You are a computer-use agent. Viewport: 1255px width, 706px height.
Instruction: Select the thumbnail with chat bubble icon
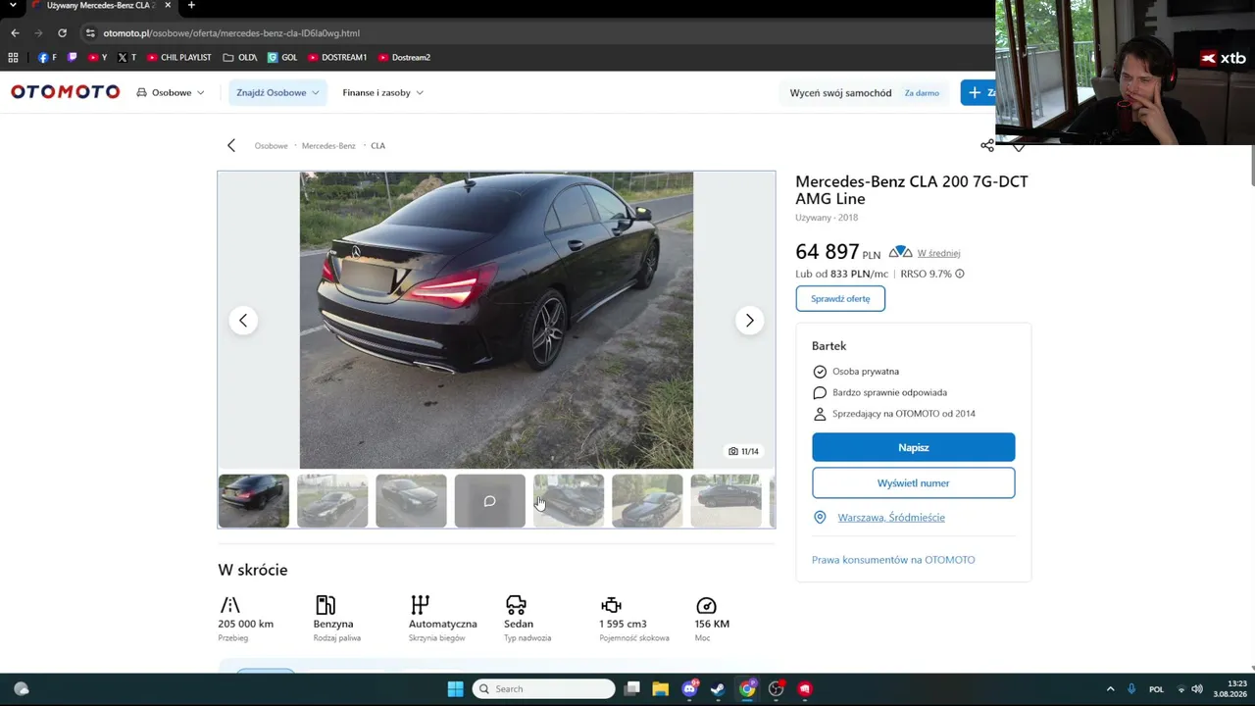click(x=489, y=501)
